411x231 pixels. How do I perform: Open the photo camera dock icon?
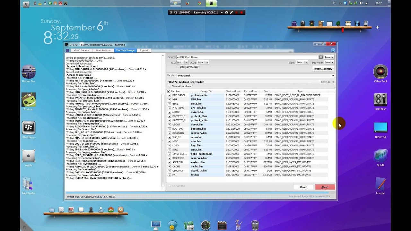pyautogui.click(x=189, y=226)
